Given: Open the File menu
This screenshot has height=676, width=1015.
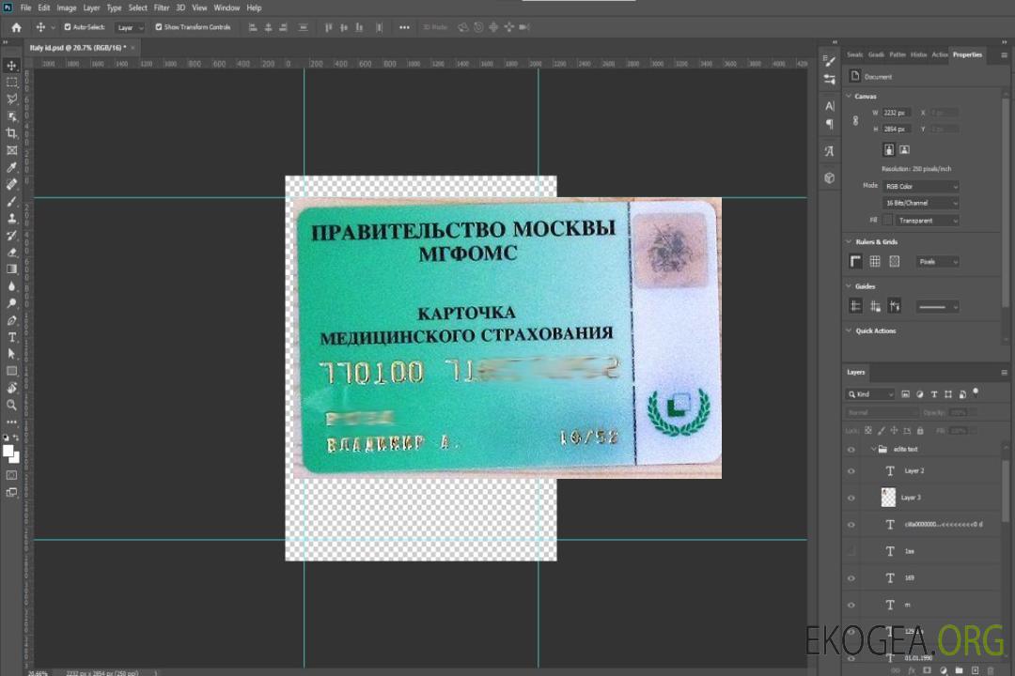Looking at the screenshot, I should click(26, 8).
